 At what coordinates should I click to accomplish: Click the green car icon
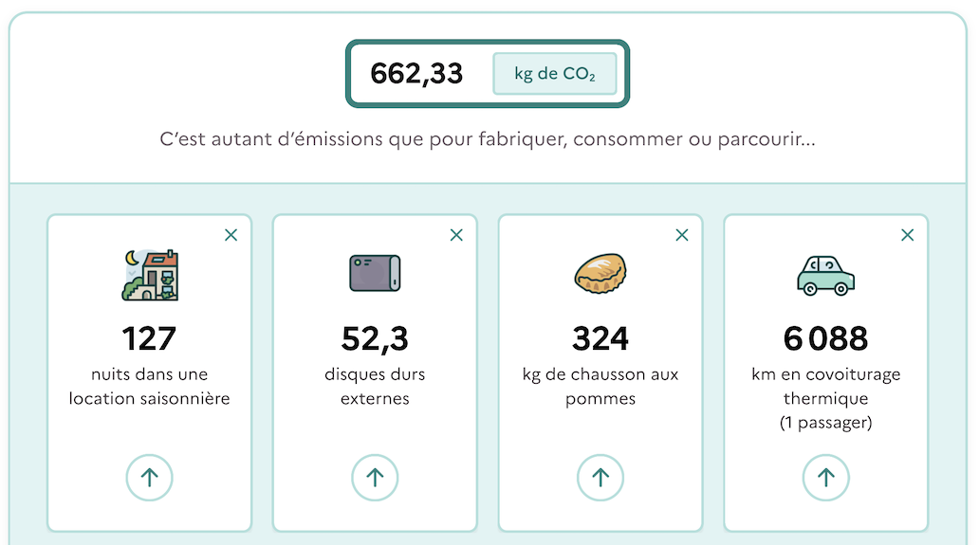point(825,275)
